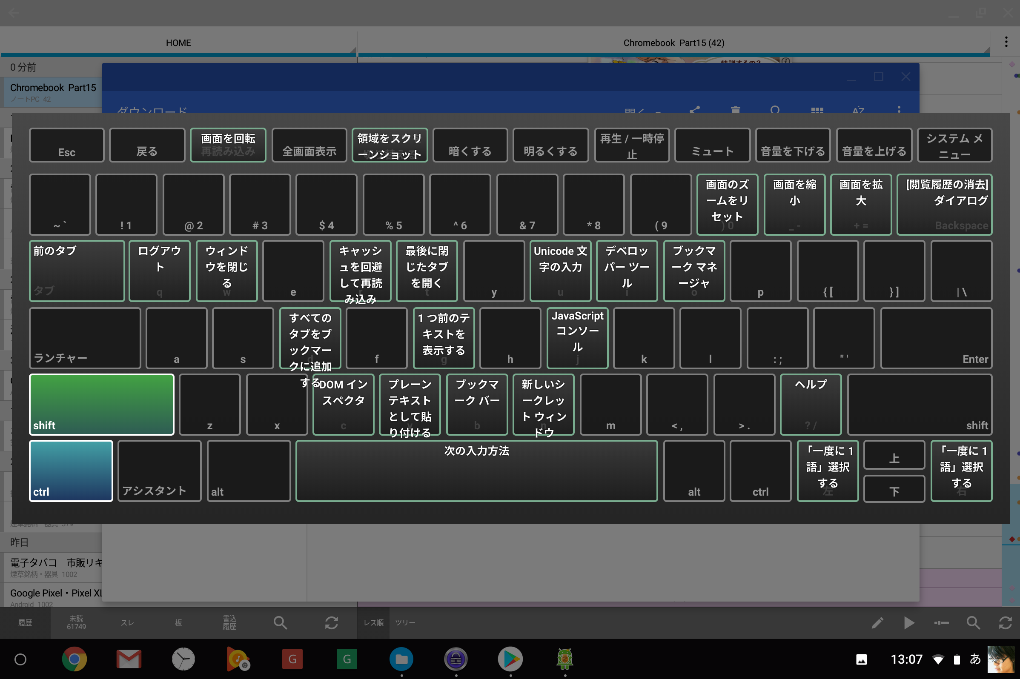Switch to Chromebook Part15 (42) tab

point(673,43)
